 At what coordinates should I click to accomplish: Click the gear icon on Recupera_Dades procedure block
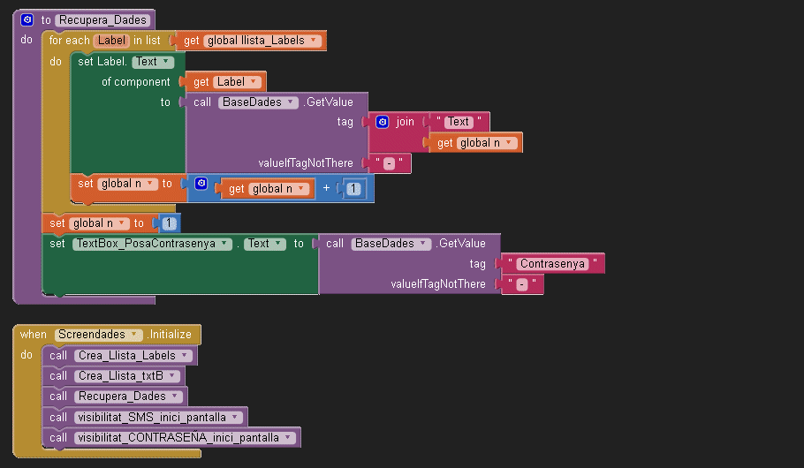coord(27,19)
